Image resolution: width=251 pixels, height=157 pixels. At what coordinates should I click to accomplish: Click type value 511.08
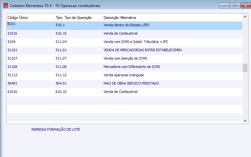click(61, 67)
